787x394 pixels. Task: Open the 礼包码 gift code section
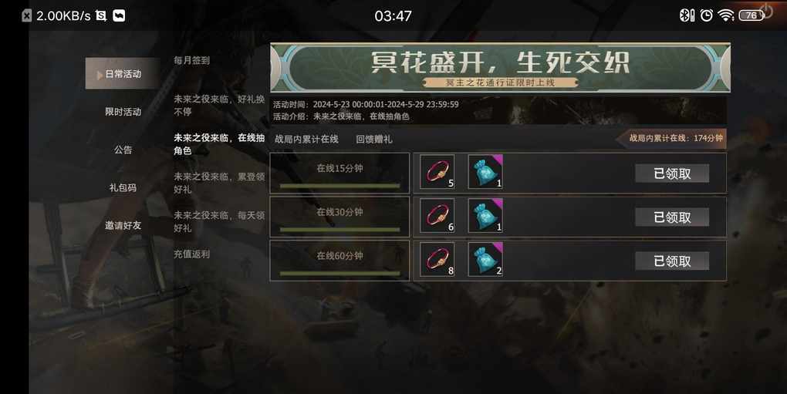[x=123, y=187]
